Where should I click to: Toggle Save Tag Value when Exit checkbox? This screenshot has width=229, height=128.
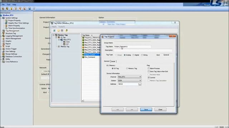pos(149,71)
